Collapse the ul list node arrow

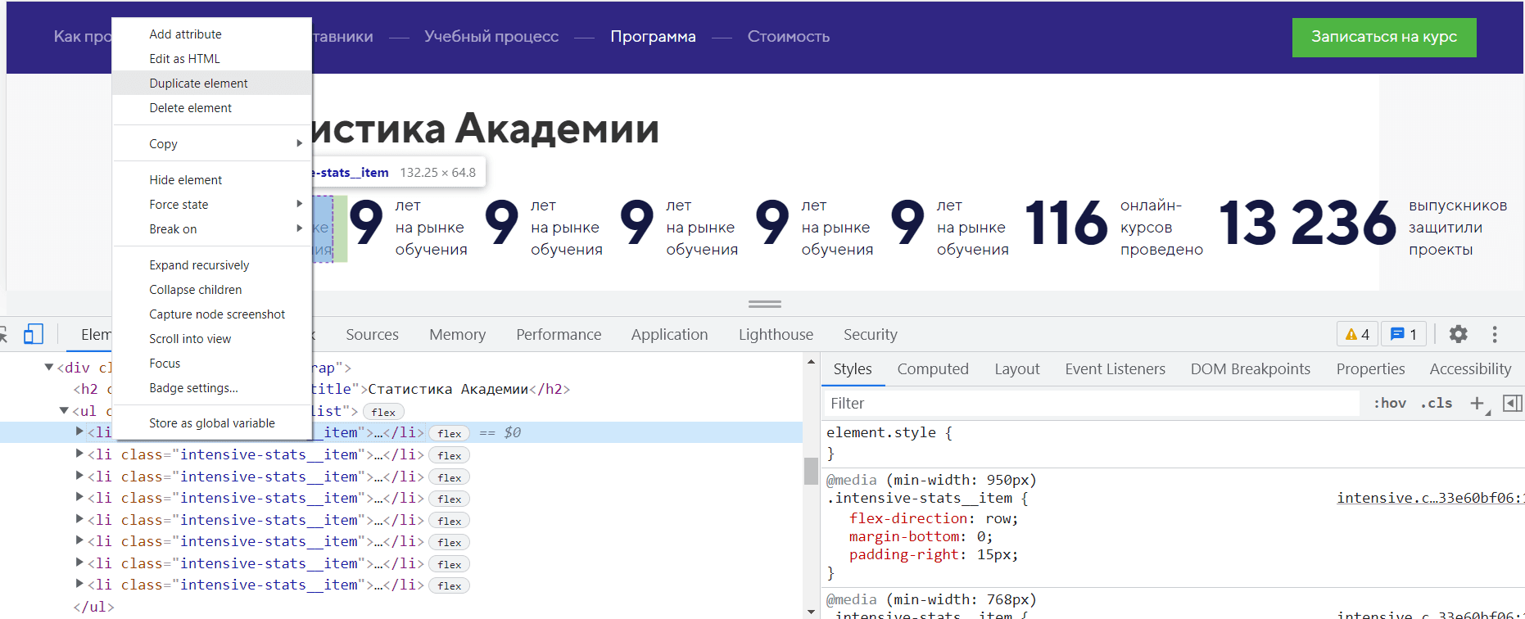click(x=65, y=411)
